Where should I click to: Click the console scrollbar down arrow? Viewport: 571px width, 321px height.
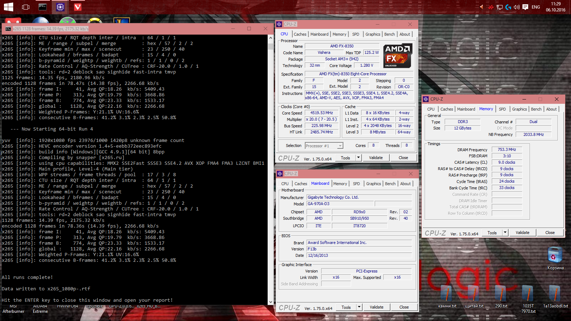(271, 302)
